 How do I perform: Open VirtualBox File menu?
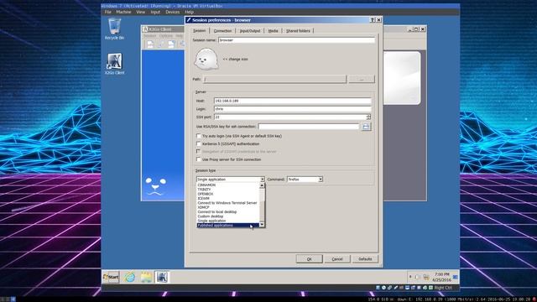pyautogui.click(x=108, y=12)
